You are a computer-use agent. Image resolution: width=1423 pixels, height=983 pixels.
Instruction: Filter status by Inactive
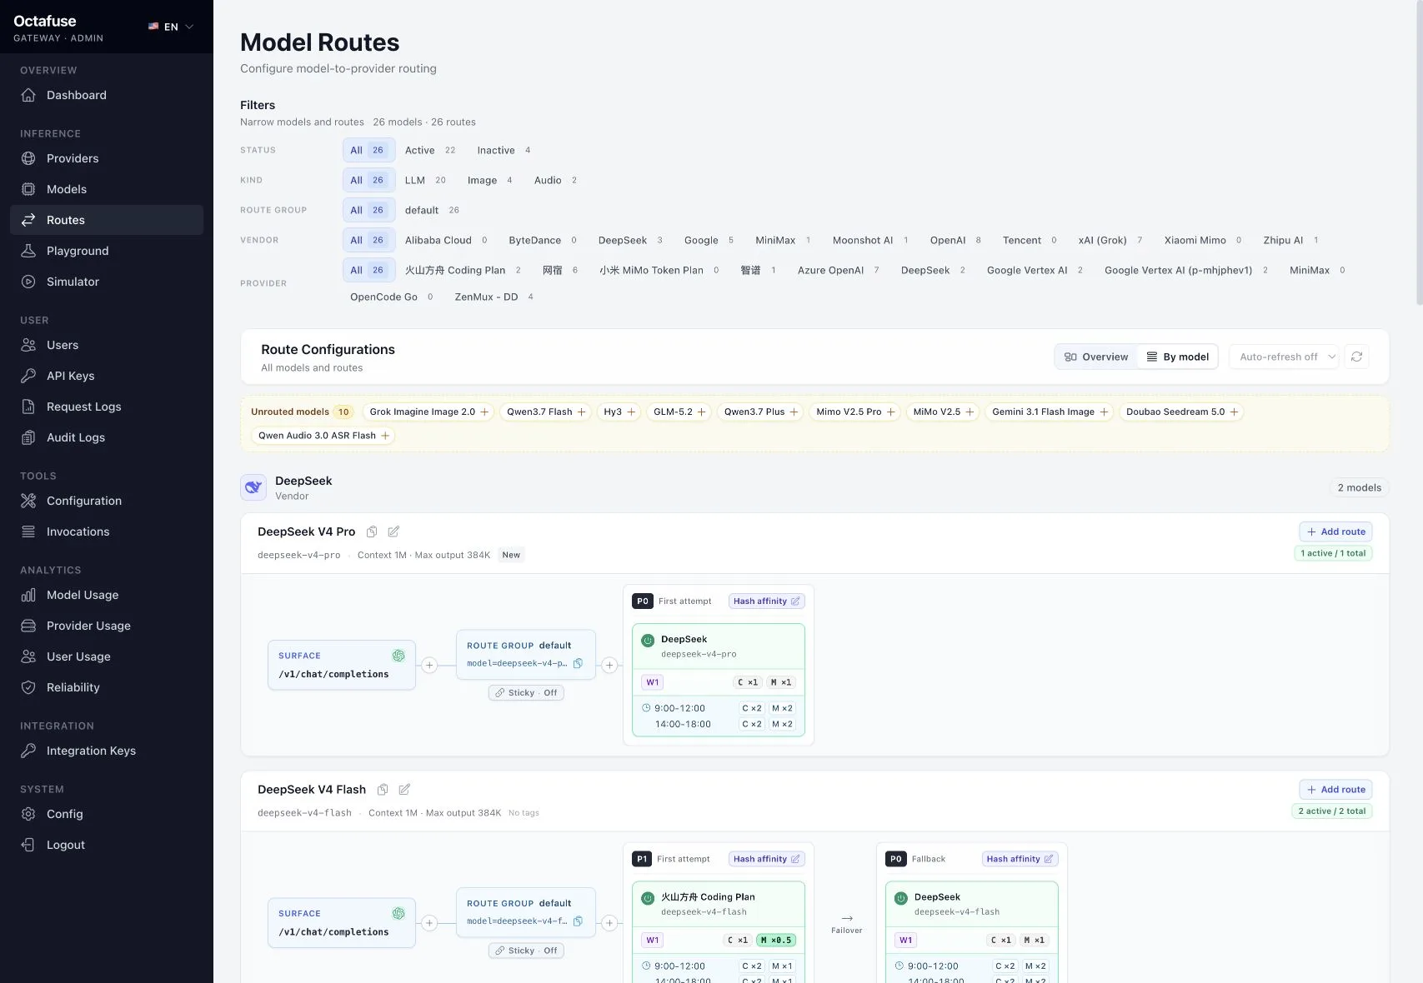pos(504,150)
